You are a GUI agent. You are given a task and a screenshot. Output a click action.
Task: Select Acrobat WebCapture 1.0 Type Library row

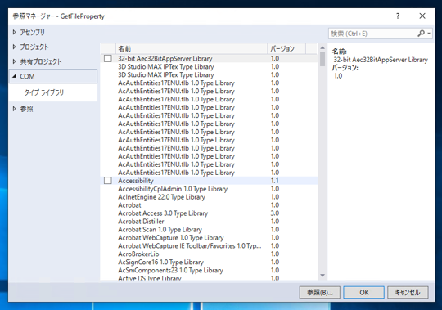[209, 238]
